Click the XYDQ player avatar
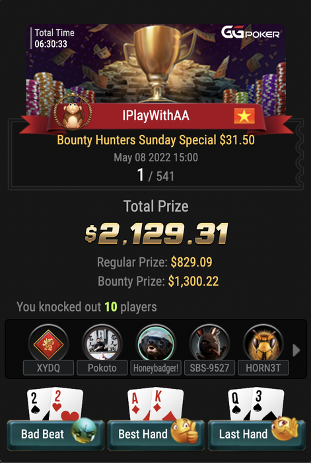This screenshot has width=311, height=463. point(48,344)
